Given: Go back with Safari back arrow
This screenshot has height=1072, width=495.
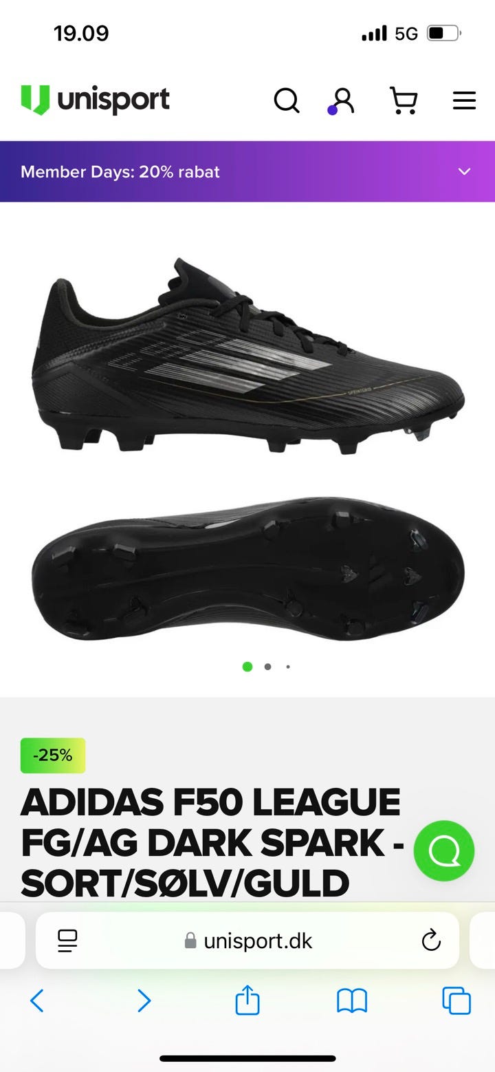Looking at the screenshot, I should (37, 1000).
